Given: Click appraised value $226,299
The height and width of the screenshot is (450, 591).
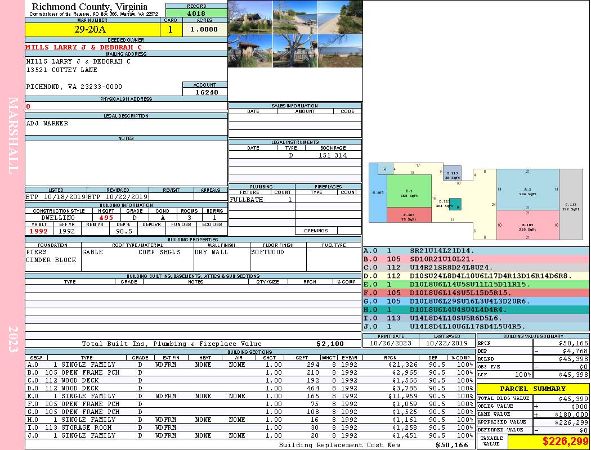Looking at the screenshot, I should click(x=571, y=422).
